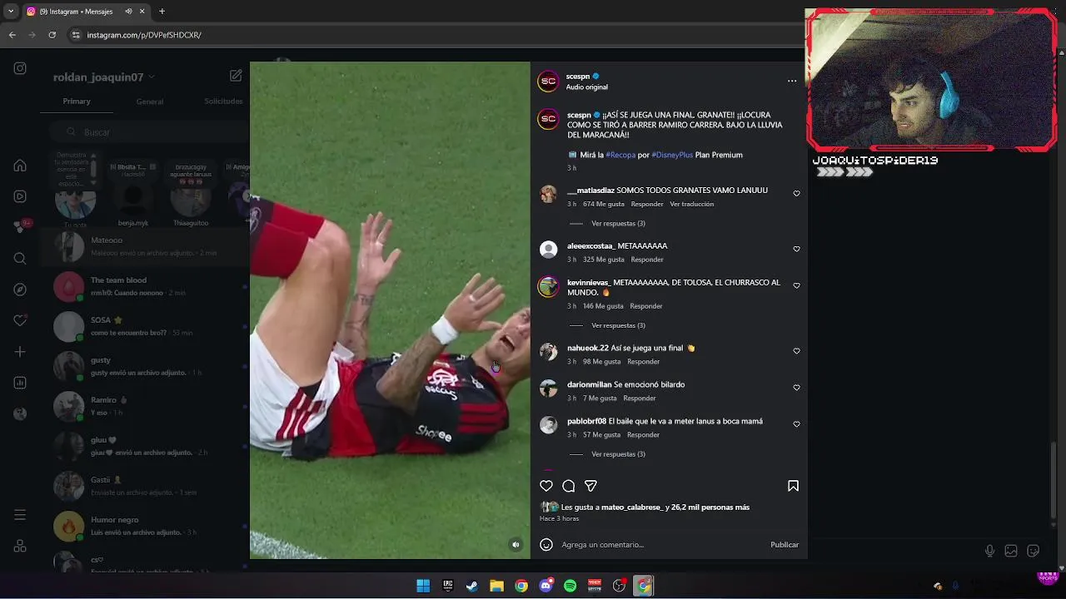Image resolution: width=1066 pixels, height=599 pixels.
Task: Open Explore compass icon in sidebar
Action: (x=20, y=290)
